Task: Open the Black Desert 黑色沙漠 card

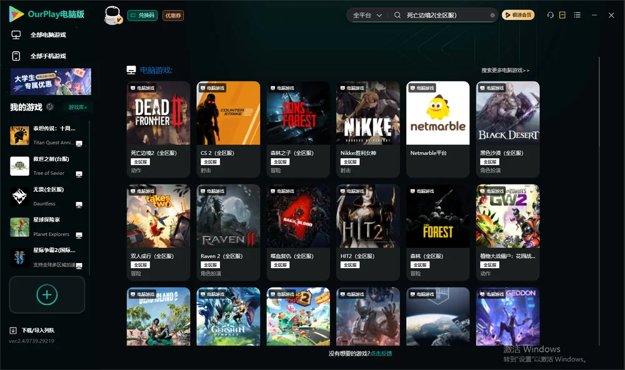Action: 507,129
